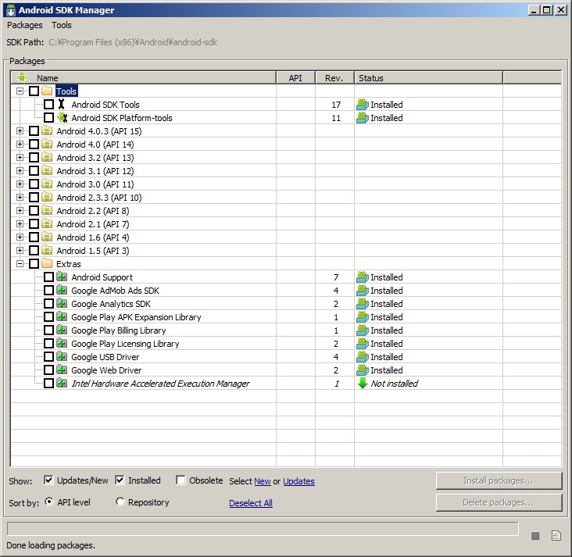This screenshot has height=557, width=572.
Task: Click the stop button icon in status bar
Action: [535, 535]
